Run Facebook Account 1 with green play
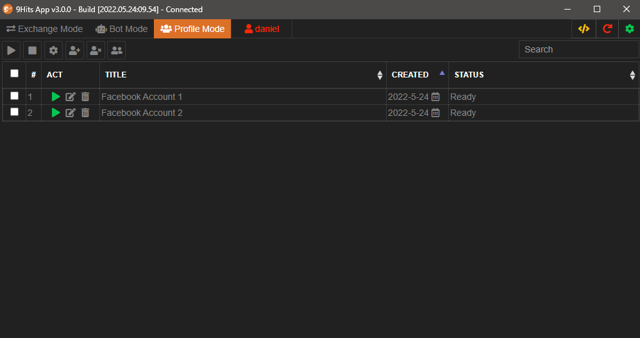Screen dimensions: 640x338 point(56,97)
